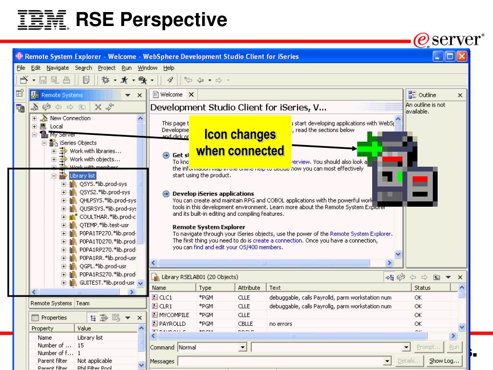Open the Command mode Normal dropdown

coord(243,347)
